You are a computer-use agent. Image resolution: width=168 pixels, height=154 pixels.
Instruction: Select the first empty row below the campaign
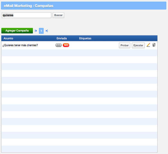(x=79, y=53)
